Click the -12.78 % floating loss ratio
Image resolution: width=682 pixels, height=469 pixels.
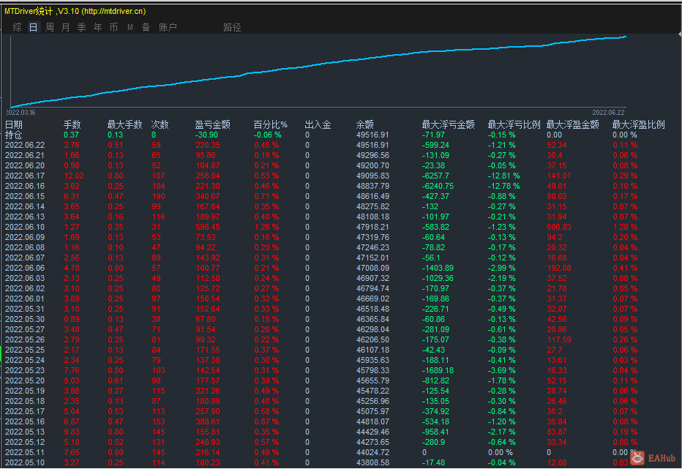point(503,186)
